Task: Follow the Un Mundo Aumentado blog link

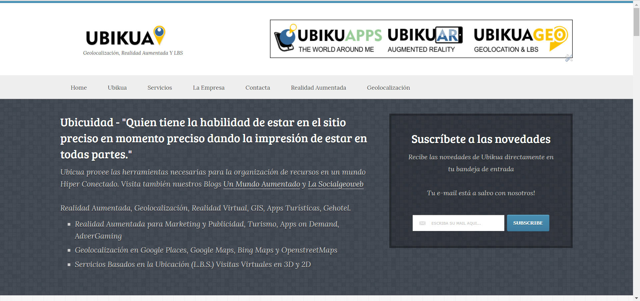Action: click(x=262, y=184)
